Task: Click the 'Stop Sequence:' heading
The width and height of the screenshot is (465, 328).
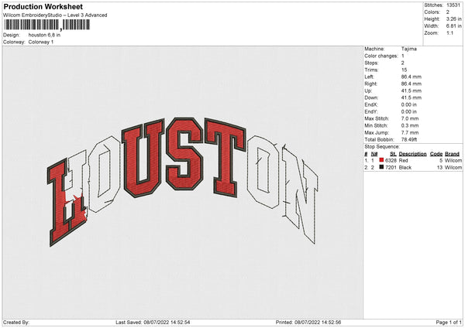Action: pos(382,147)
